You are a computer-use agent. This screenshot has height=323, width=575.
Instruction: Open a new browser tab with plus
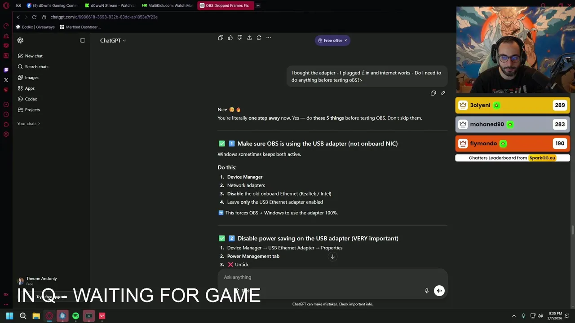click(x=258, y=5)
